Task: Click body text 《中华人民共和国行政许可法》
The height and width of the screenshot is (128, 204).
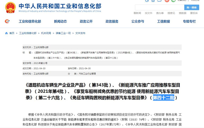Action: click(x=54, y=115)
